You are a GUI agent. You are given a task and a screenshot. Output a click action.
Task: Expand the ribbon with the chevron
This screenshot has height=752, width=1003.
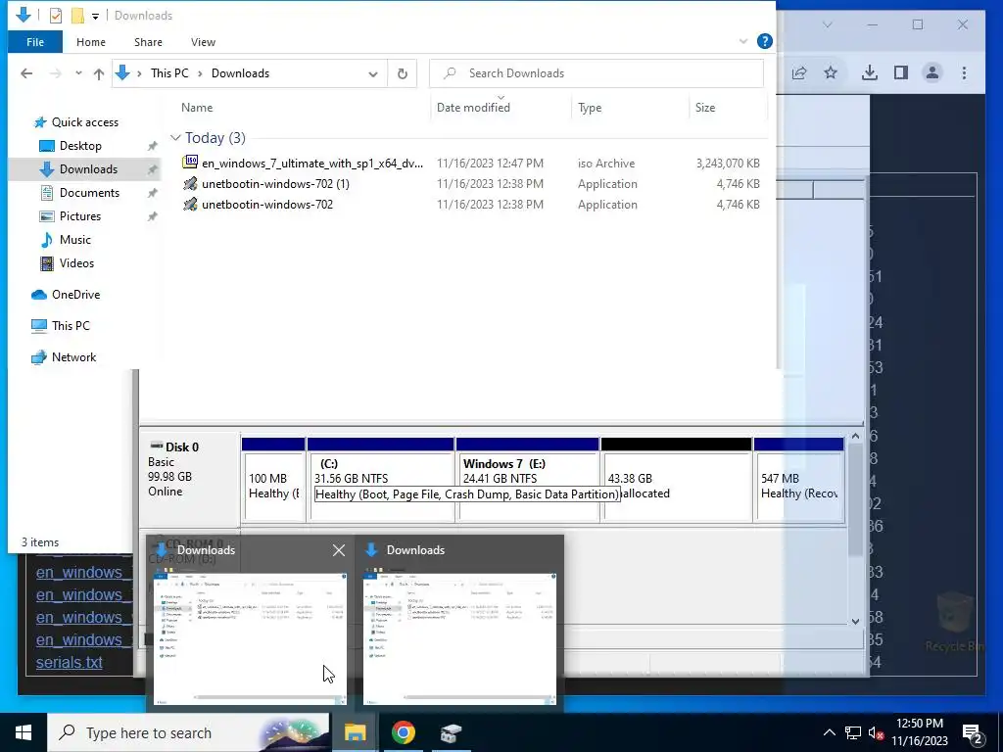(743, 41)
